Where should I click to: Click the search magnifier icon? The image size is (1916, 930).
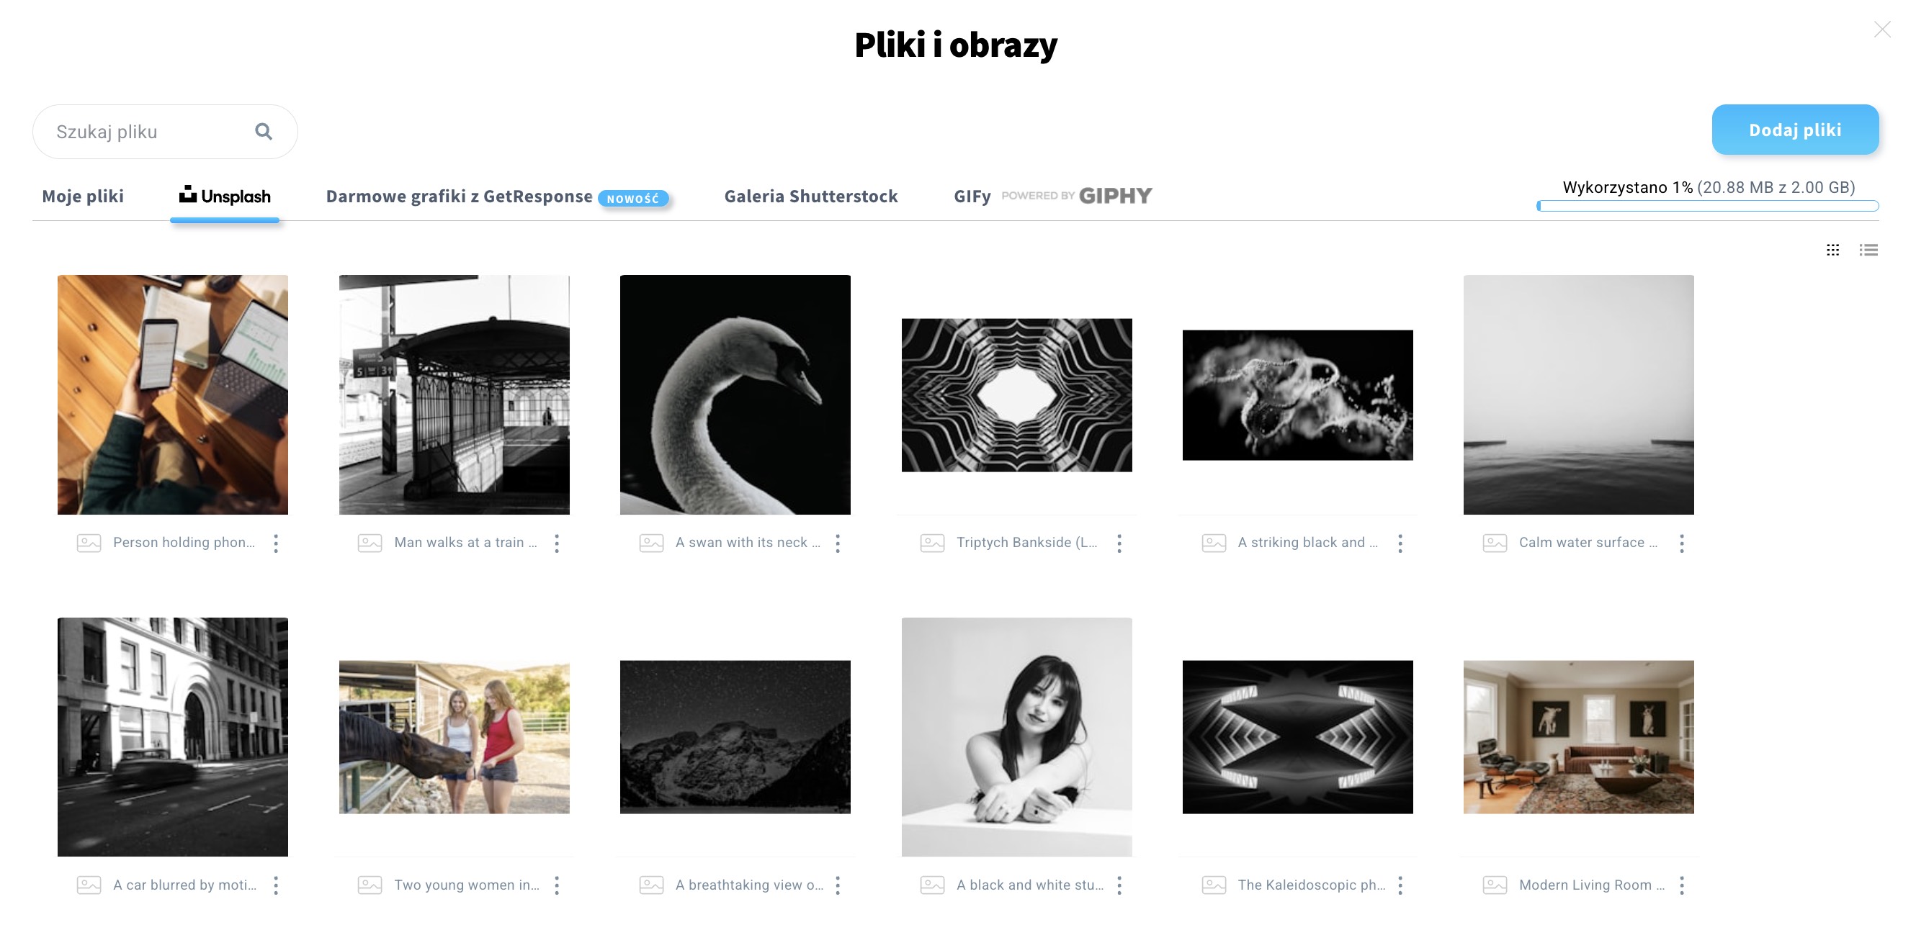[x=264, y=132]
